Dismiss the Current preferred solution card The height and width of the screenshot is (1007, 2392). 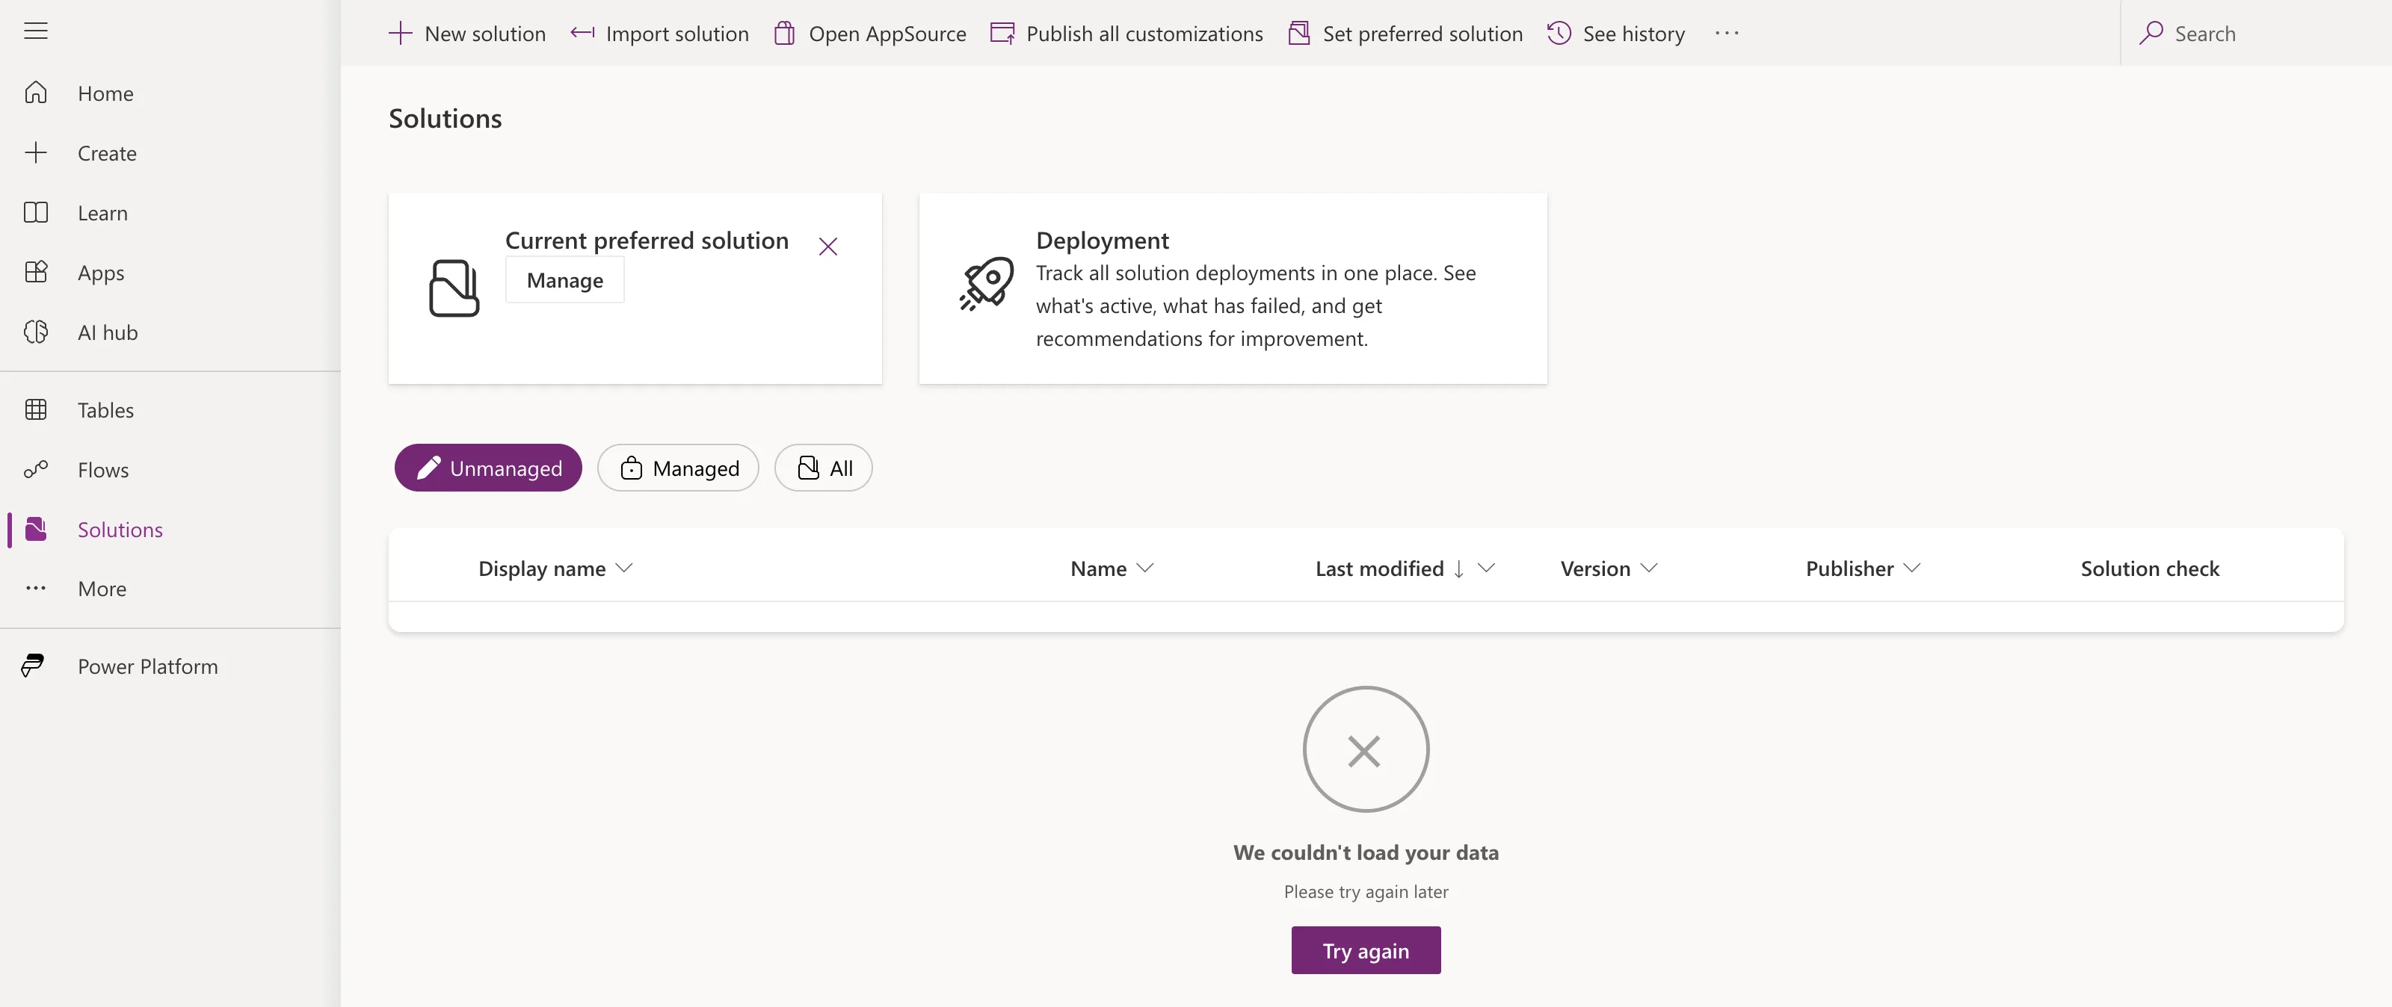click(x=828, y=247)
